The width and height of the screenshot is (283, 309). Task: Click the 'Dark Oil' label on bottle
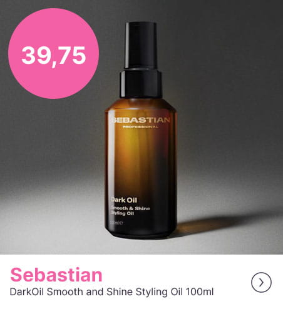coord(124,200)
